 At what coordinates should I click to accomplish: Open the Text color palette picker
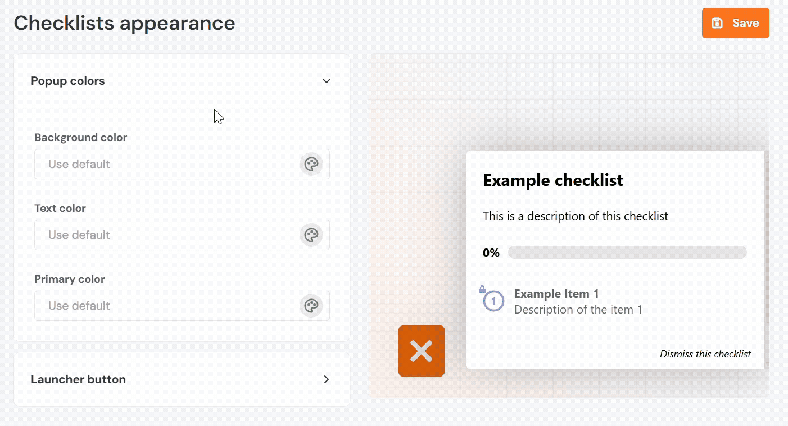311,235
